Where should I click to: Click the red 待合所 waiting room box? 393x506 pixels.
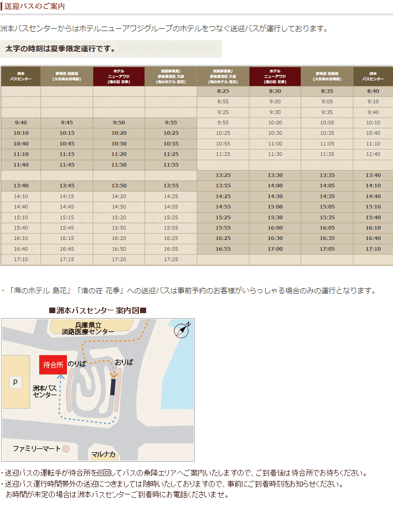pyautogui.click(x=53, y=365)
